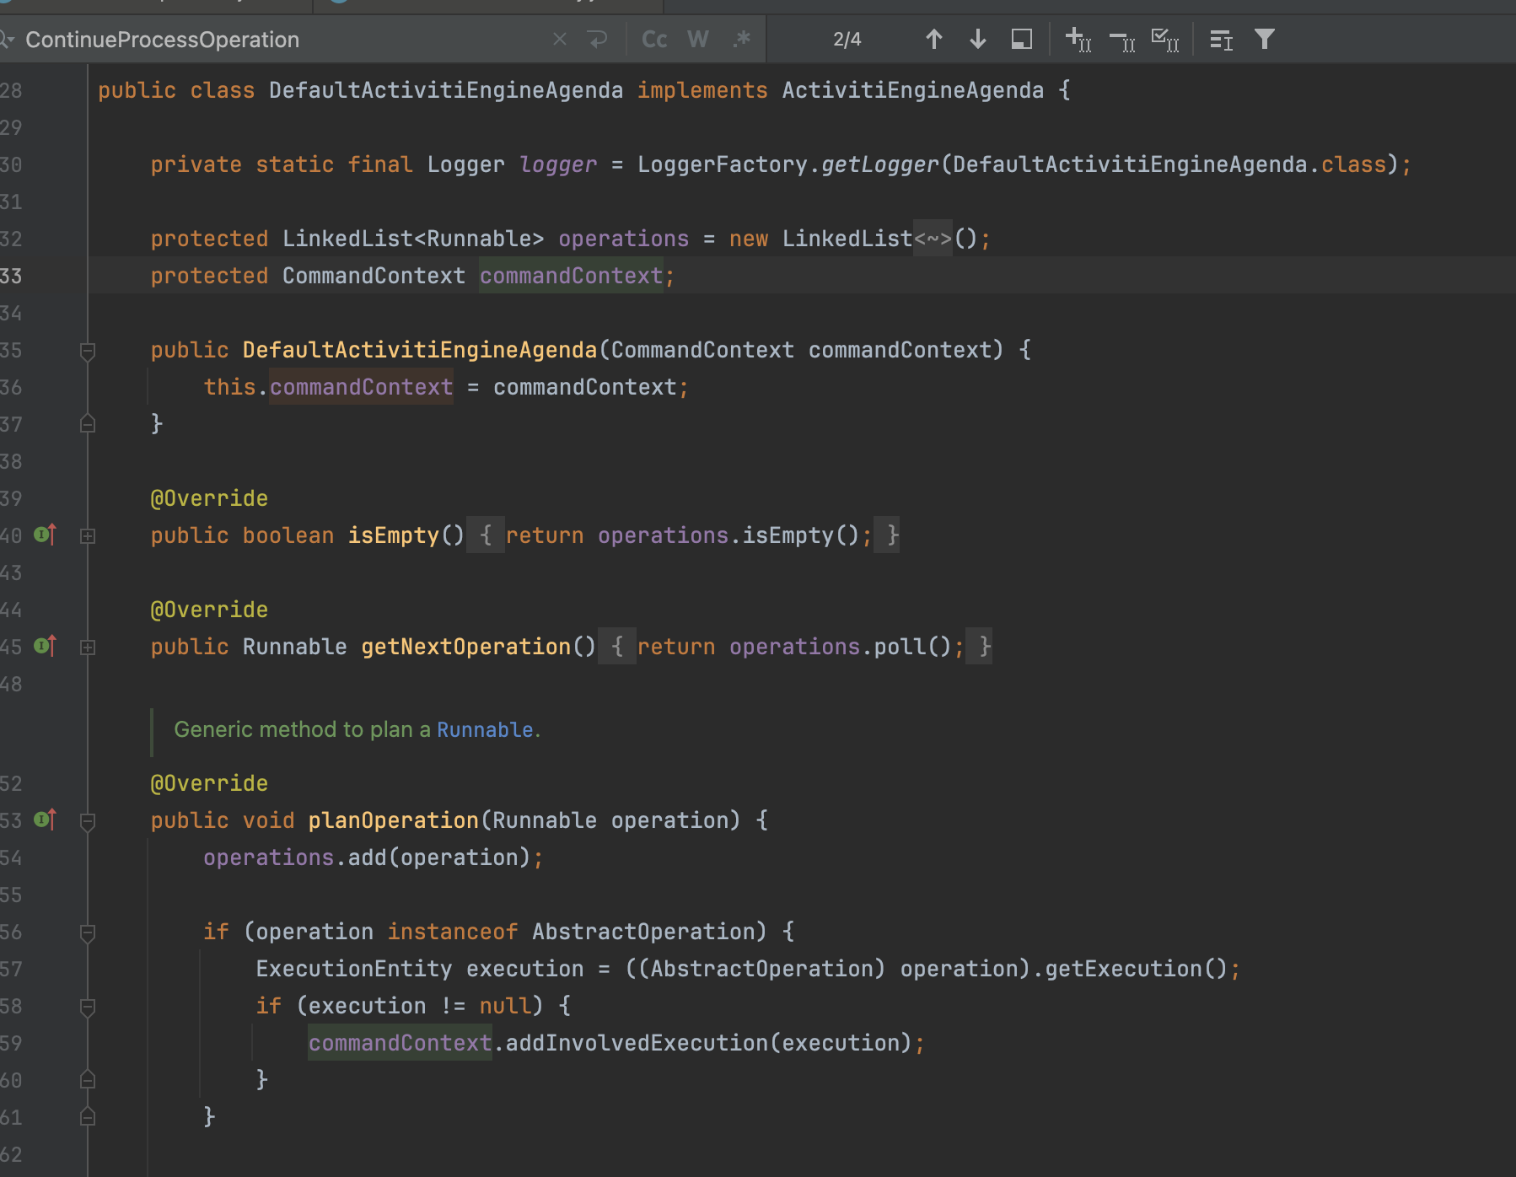Expand the folded isEmpty method body
The image size is (1516, 1177).
[87, 535]
